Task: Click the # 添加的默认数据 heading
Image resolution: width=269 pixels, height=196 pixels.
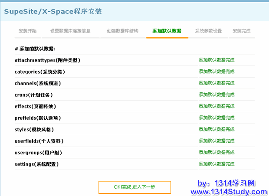Action: [35, 49]
